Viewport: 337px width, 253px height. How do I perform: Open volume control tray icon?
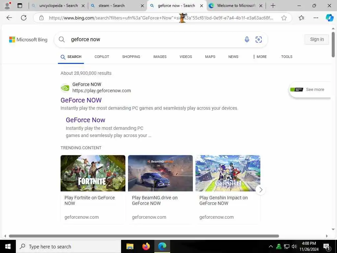pos(294,246)
